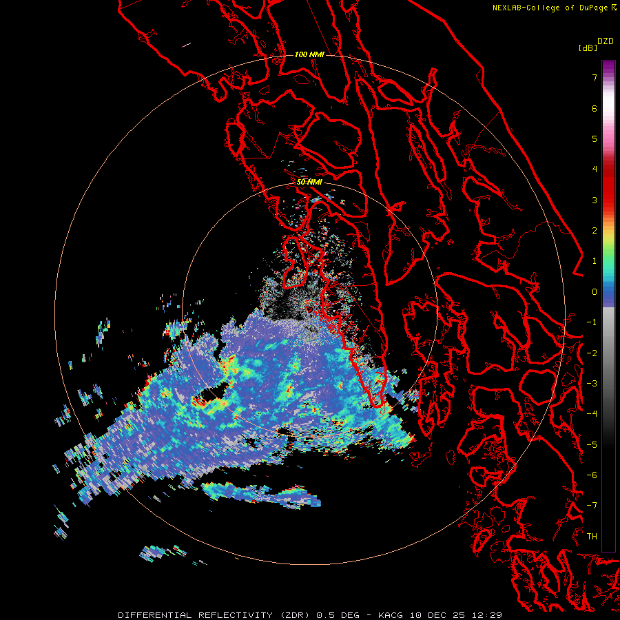The width and height of the screenshot is (620, 620).
Task: Click the -7 value on the color scale
Action: [592, 506]
